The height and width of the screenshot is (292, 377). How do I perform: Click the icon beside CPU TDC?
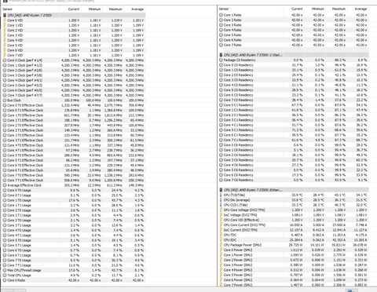(x=221, y=235)
